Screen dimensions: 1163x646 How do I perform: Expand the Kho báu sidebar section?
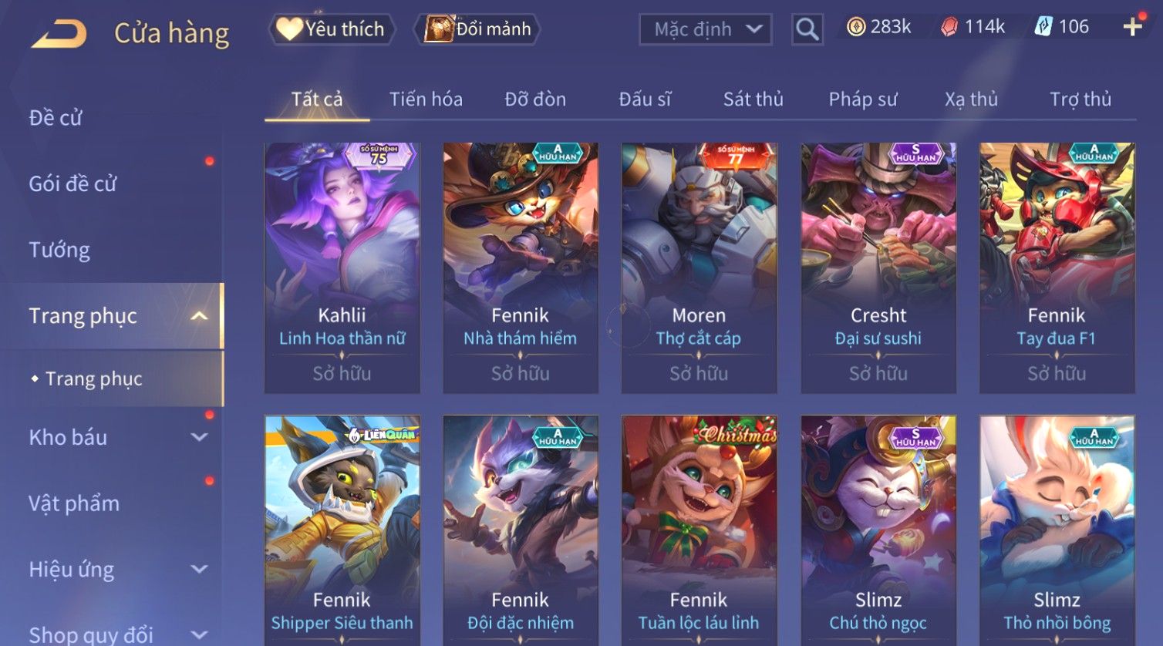coord(199,437)
